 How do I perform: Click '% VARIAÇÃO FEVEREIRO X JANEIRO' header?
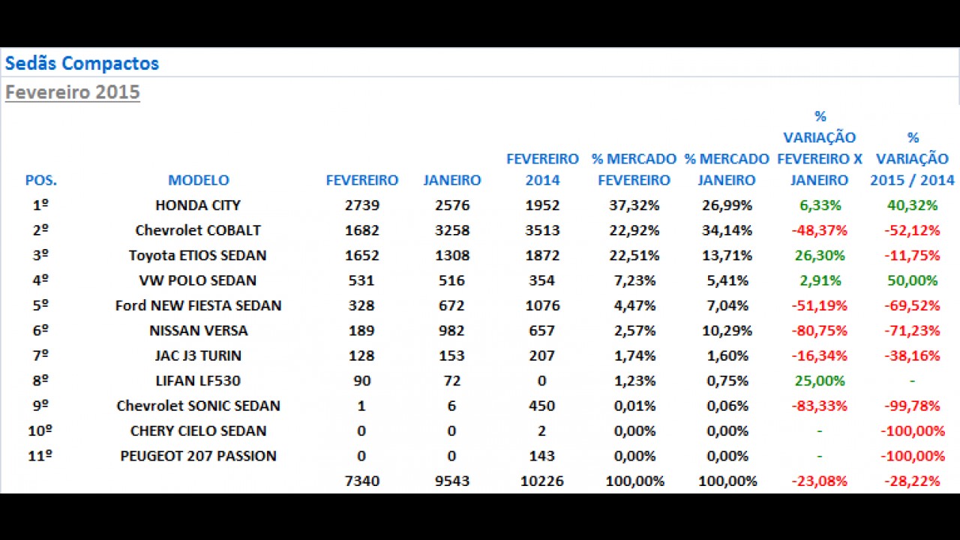pos(820,148)
